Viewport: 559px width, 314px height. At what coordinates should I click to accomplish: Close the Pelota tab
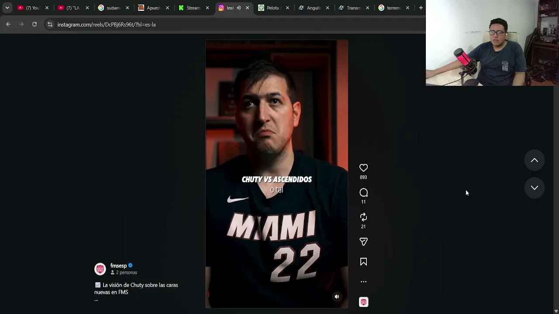(x=287, y=8)
